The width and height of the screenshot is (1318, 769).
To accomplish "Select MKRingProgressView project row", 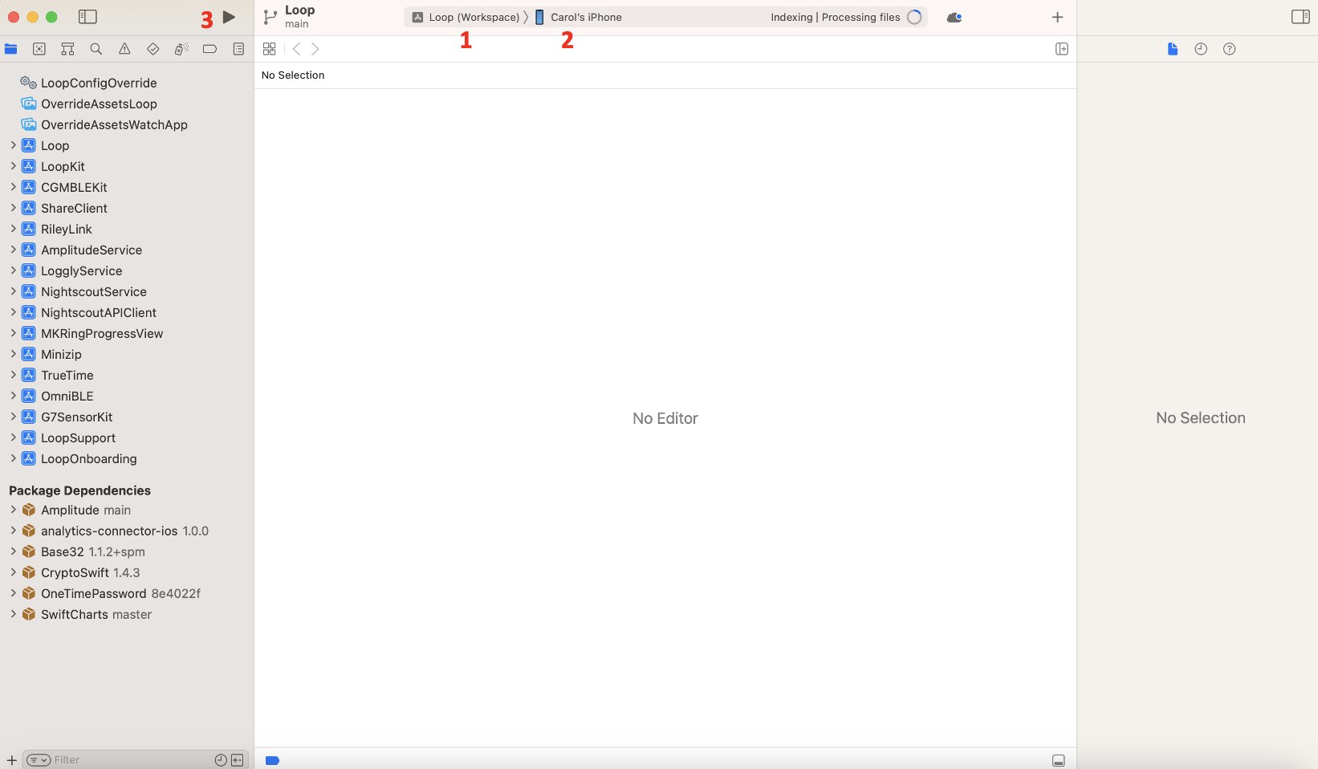I will pos(127,333).
